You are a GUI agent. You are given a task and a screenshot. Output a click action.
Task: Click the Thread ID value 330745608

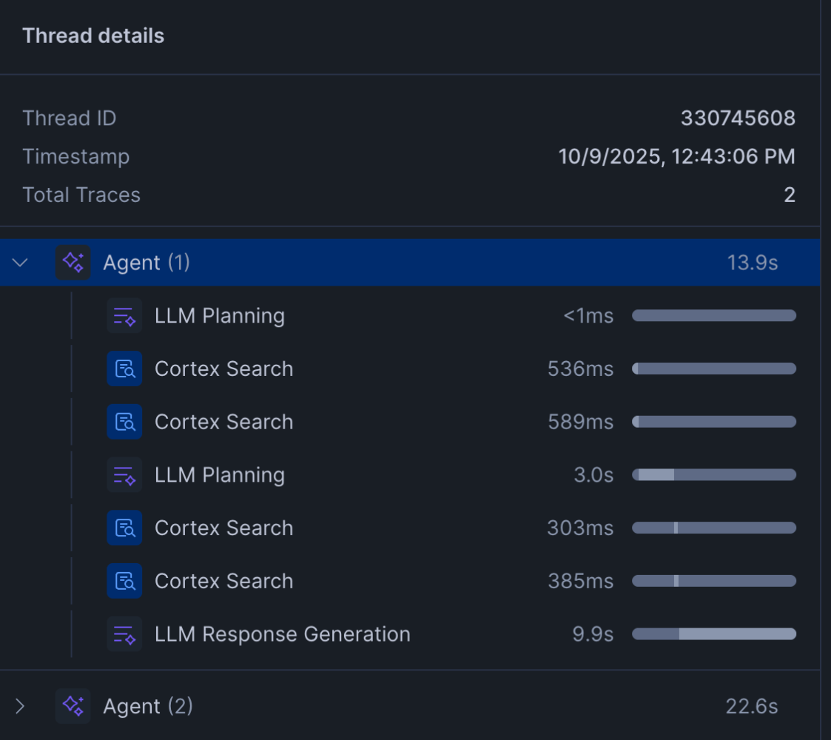tap(738, 118)
